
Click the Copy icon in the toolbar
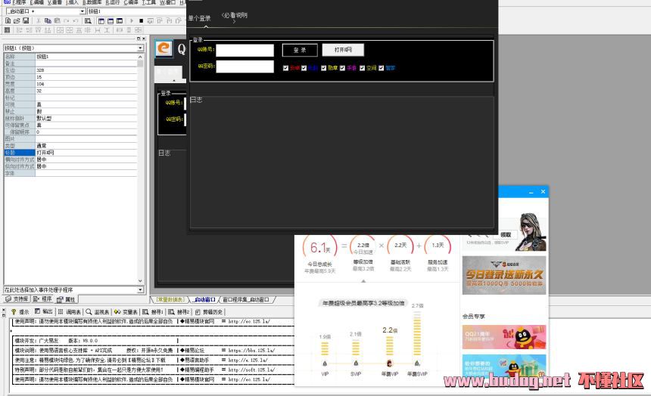point(48,21)
